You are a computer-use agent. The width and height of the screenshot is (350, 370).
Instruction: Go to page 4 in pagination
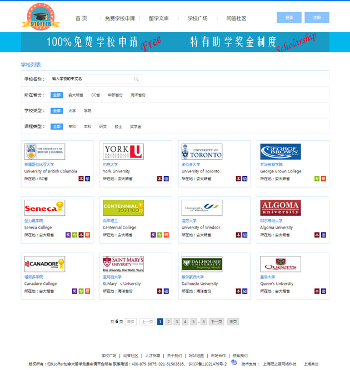[x=185, y=322]
